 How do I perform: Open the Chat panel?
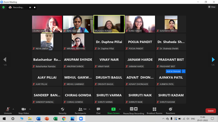[98, 111]
